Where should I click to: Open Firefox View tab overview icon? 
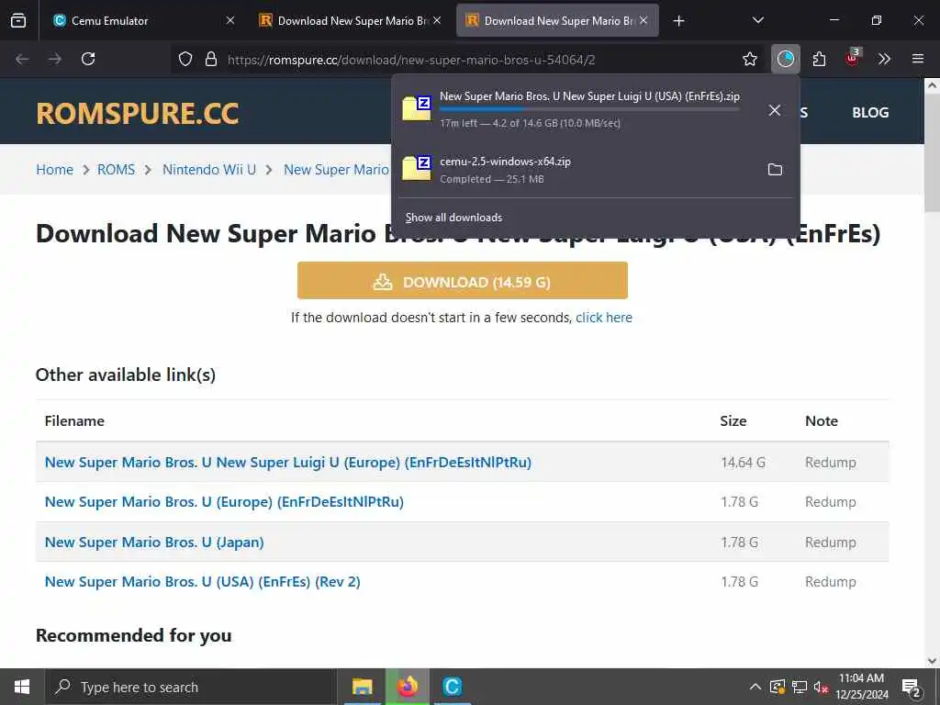[18, 20]
